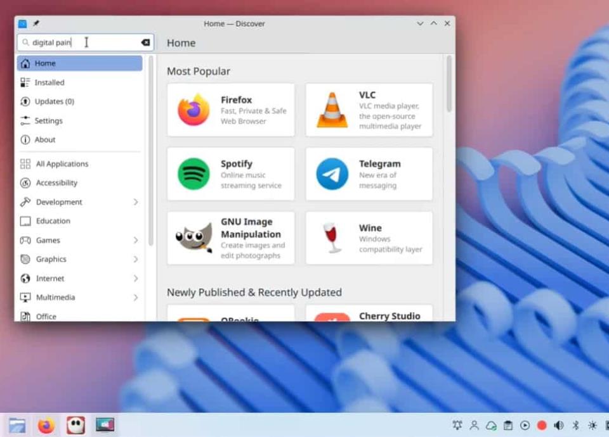
Task: Click the Wine glass icon
Action: [x=331, y=237]
